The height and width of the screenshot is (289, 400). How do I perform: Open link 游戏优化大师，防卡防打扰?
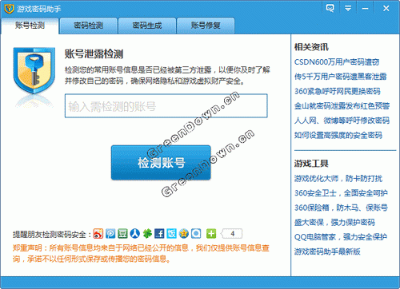pos(338,178)
